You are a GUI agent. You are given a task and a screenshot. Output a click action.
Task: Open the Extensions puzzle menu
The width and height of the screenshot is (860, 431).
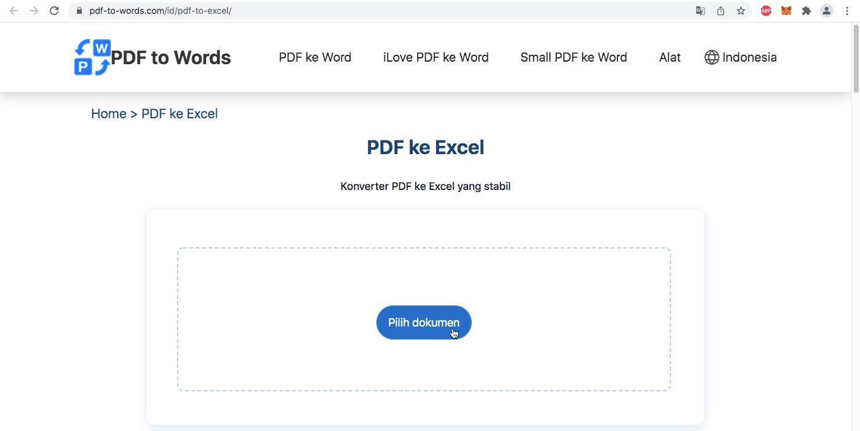[806, 11]
